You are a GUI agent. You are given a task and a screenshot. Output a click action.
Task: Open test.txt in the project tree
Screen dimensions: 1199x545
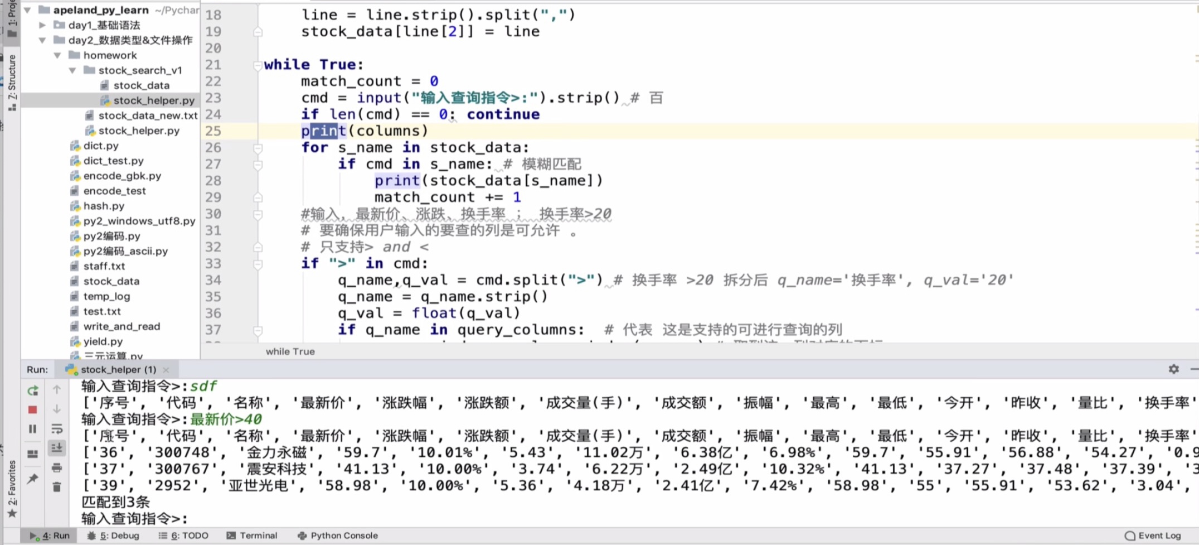[x=102, y=311]
